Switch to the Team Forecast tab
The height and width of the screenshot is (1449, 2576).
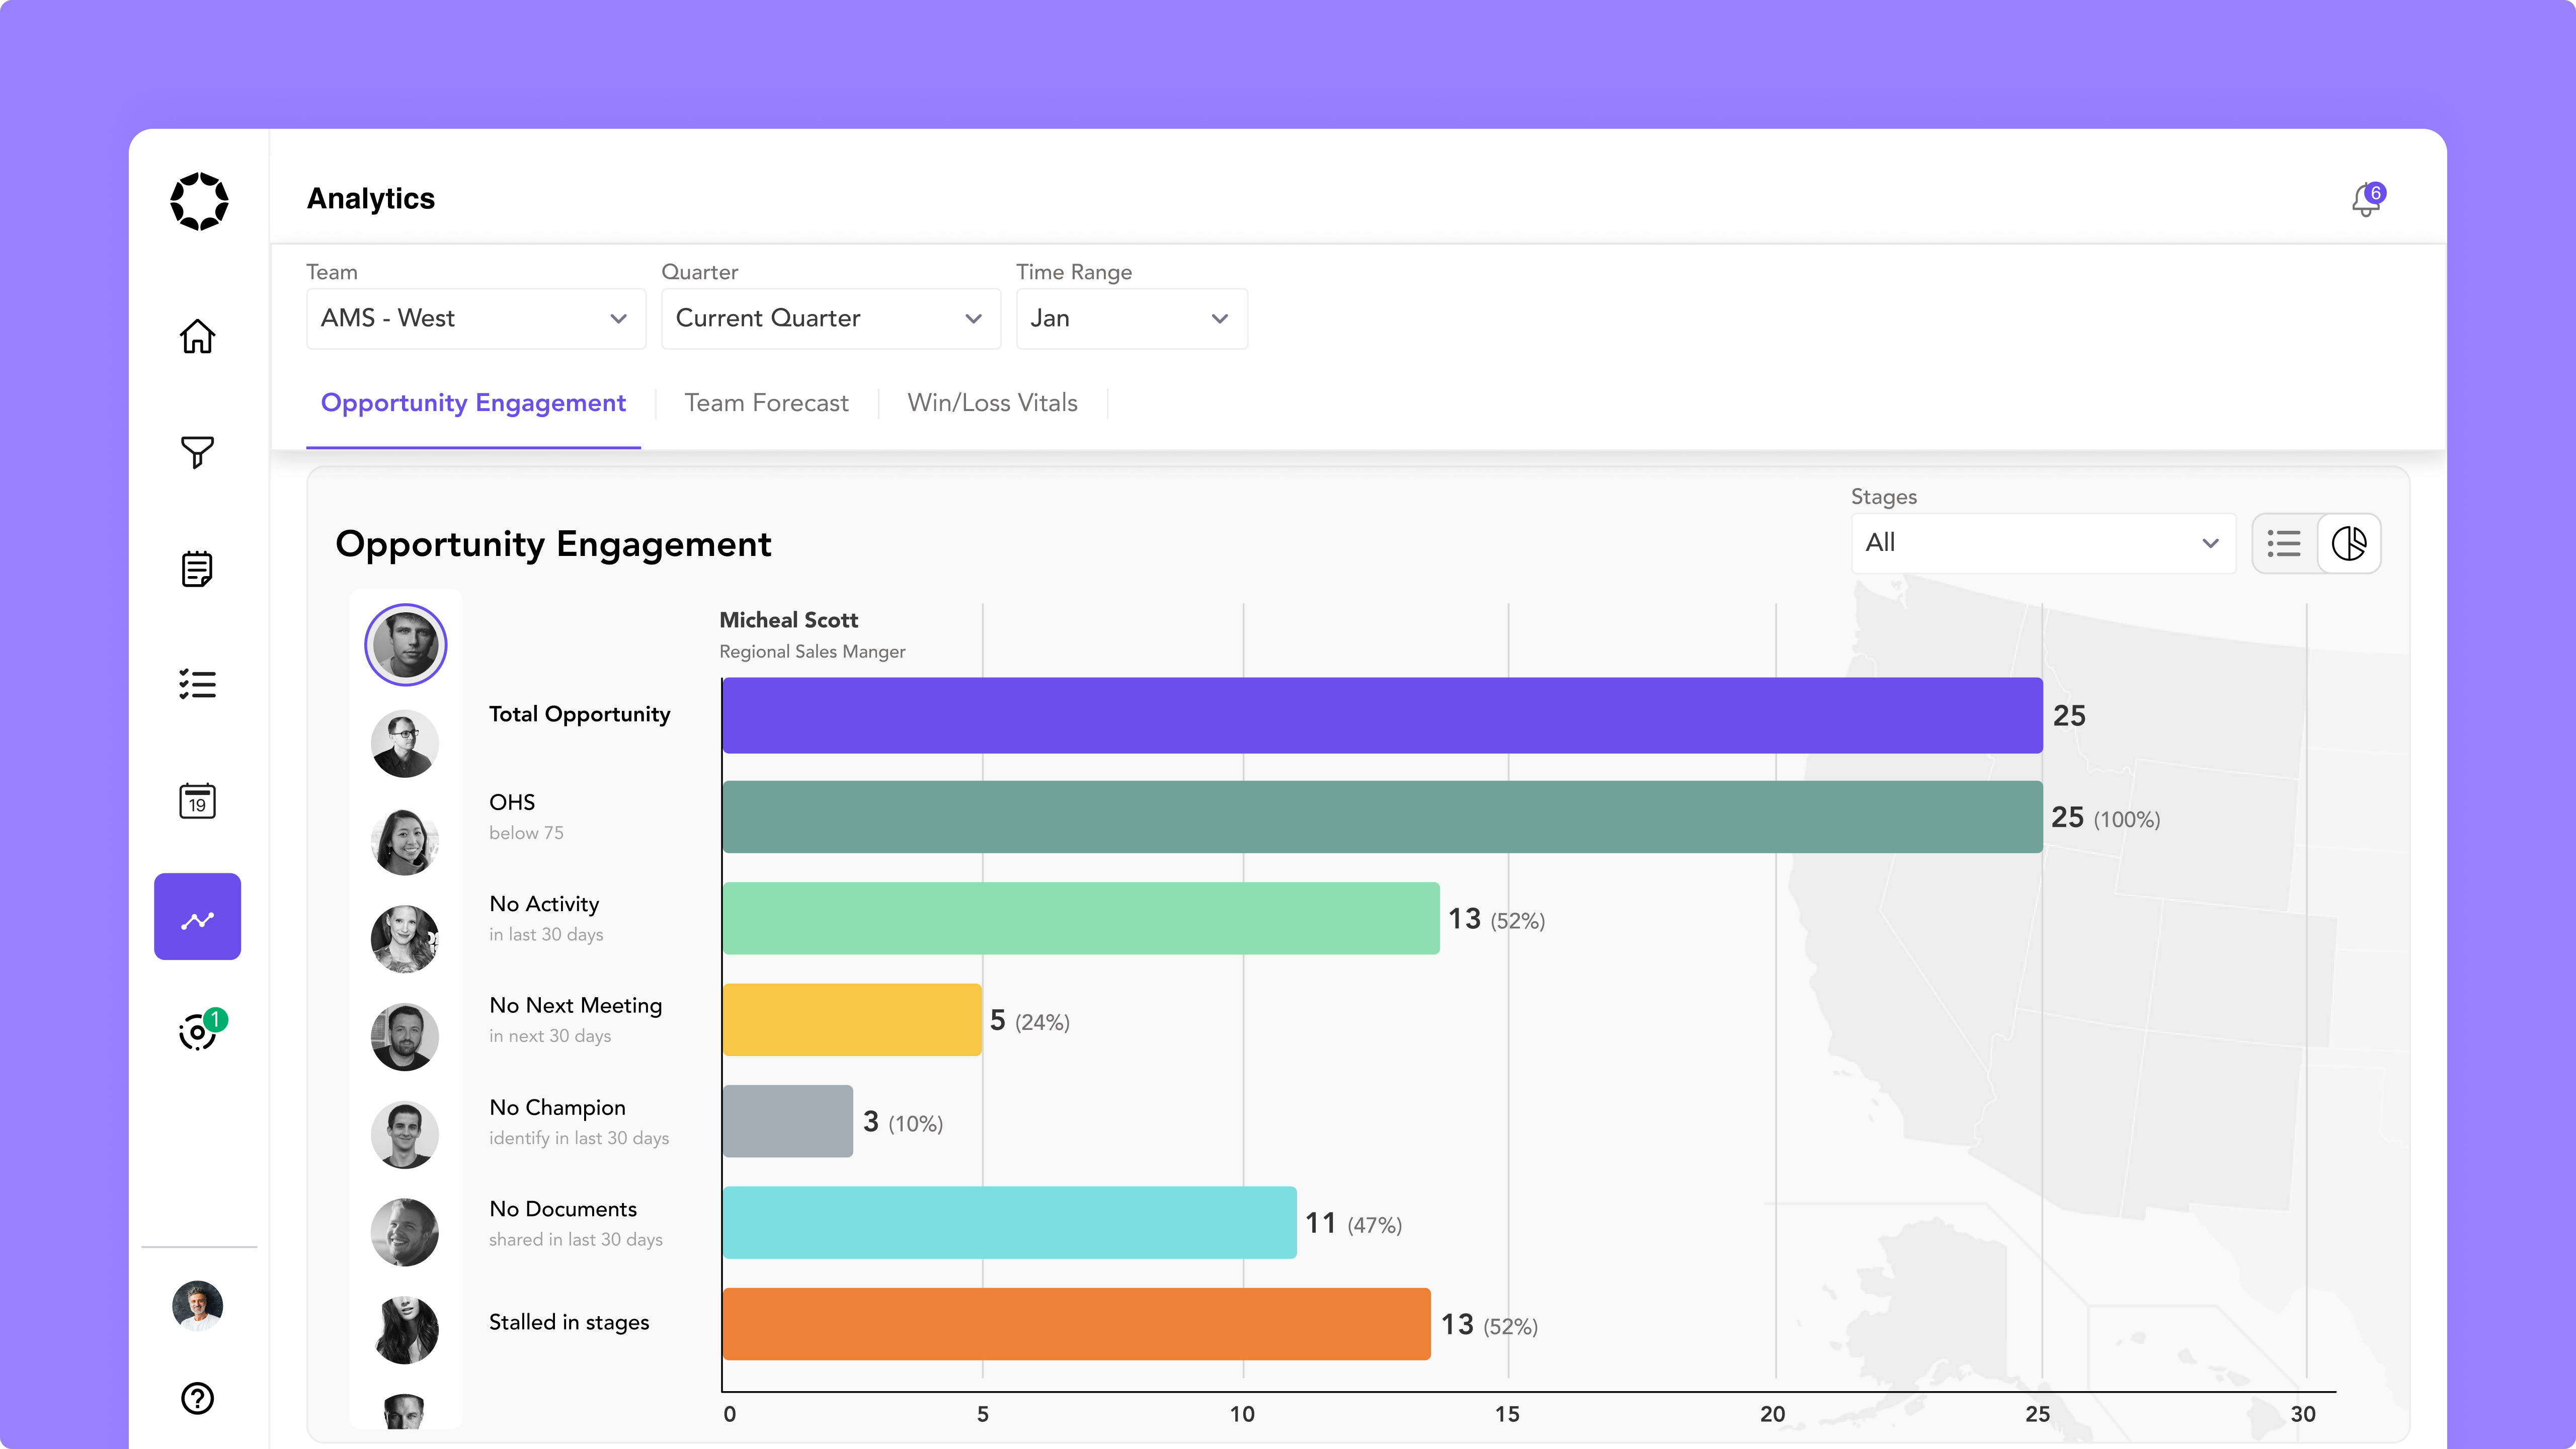coord(766,403)
